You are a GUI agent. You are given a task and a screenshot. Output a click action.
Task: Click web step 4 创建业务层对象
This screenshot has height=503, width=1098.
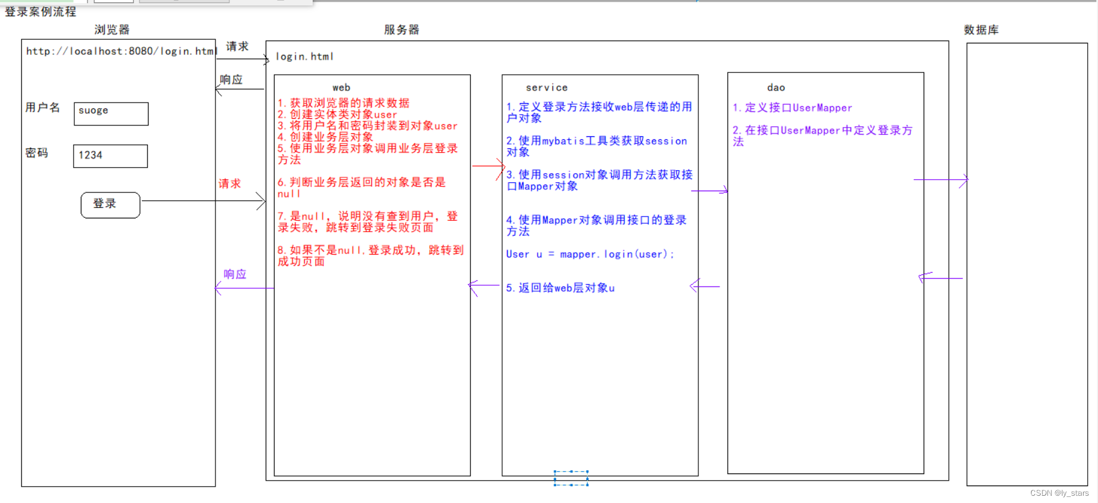pyautogui.click(x=325, y=137)
